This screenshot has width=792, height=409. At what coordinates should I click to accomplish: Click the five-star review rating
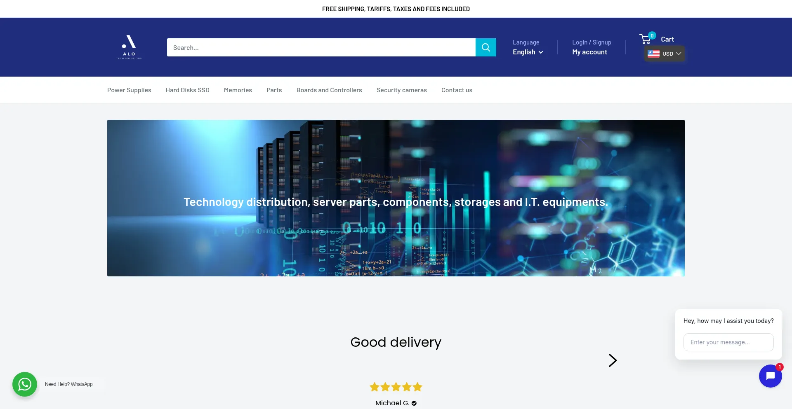pyautogui.click(x=396, y=387)
